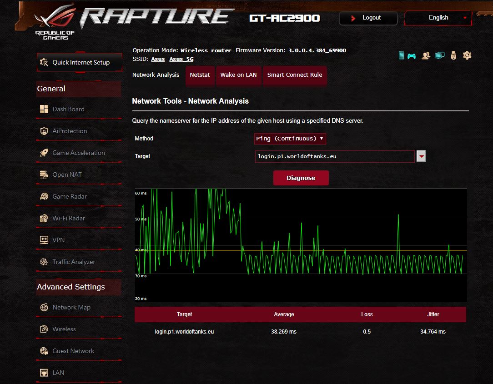The width and height of the screenshot is (493, 384).
Task: Click the login.p1.worldoftanks.eu result cell
Action: click(184, 332)
